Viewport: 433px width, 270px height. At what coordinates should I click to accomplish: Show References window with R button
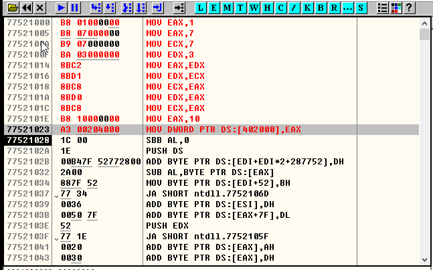tap(334, 8)
